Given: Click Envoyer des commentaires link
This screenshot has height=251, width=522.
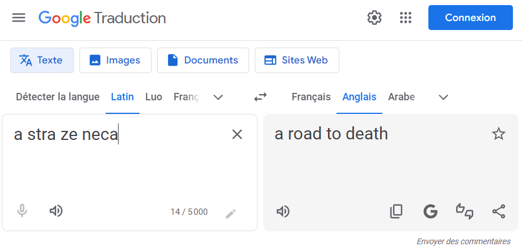Looking at the screenshot, I should click(x=464, y=241).
